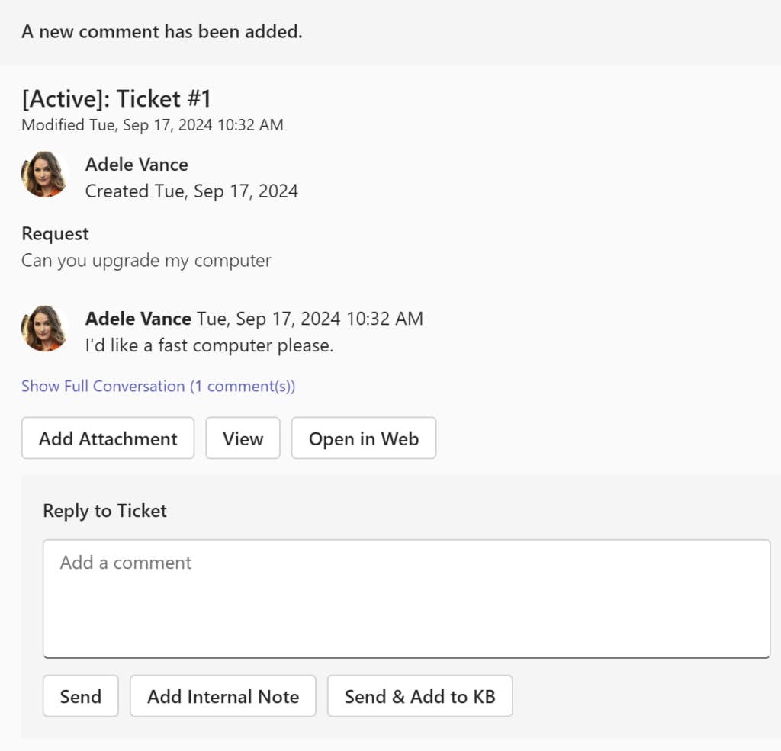Focus the Add a comment text box
This screenshot has height=751, width=781.
(406, 599)
